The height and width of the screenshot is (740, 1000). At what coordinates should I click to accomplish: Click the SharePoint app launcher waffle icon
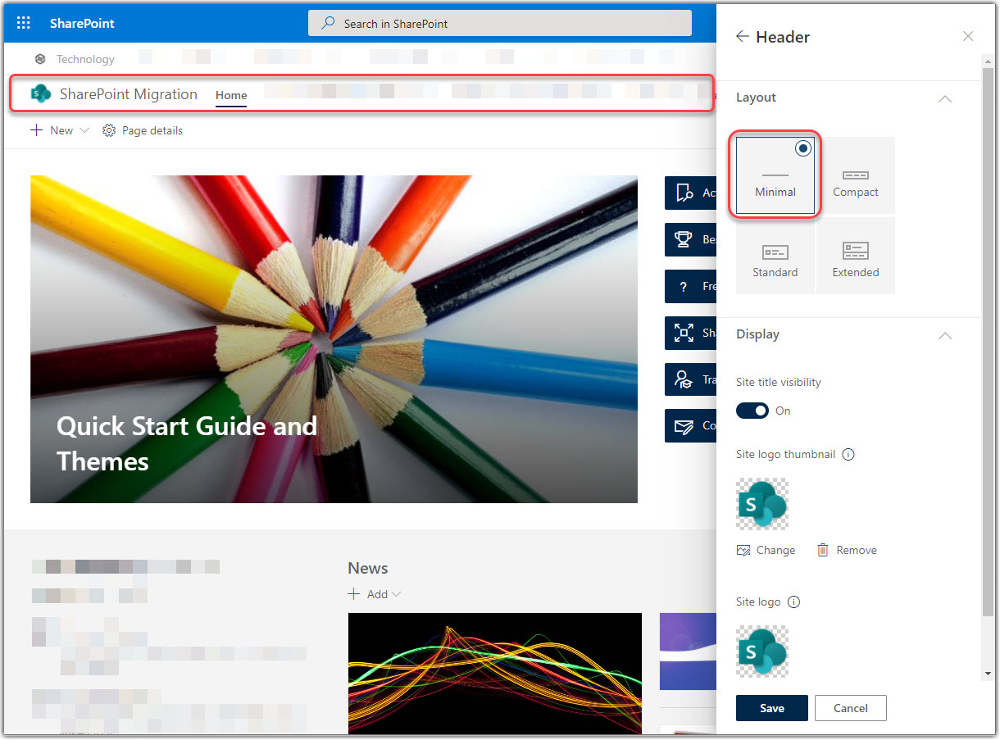click(x=23, y=22)
